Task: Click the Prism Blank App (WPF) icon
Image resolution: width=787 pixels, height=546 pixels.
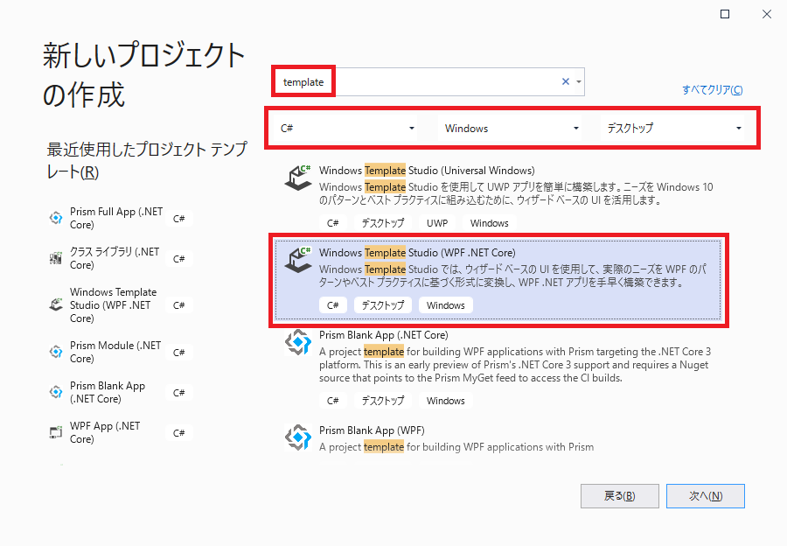Action: click(298, 437)
